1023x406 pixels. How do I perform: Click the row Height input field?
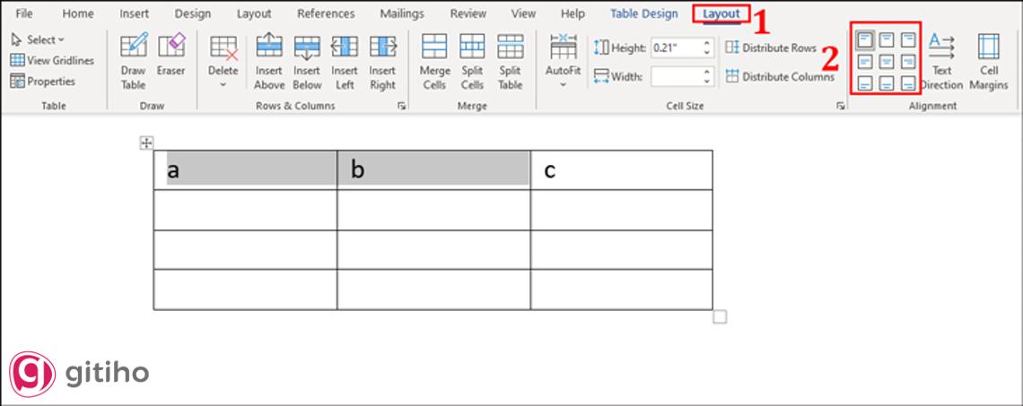675,48
